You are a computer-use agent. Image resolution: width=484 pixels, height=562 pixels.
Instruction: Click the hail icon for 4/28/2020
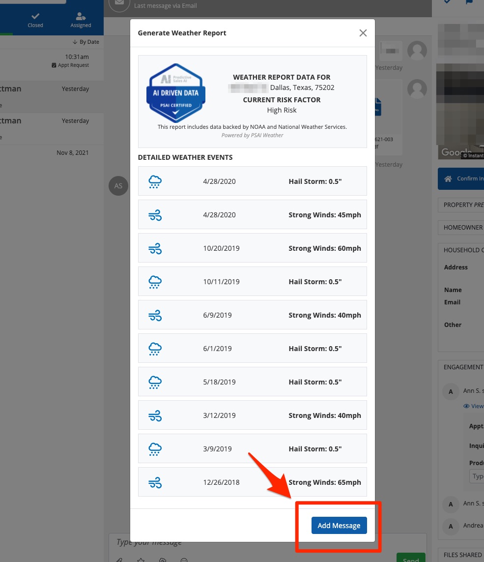[155, 181]
